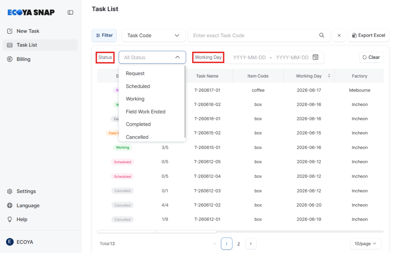Click the Working Day start date field
The image size is (393, 253).
(x=249, y=57)
